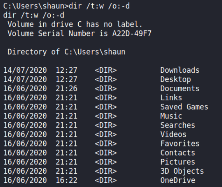The height and width of the screenshot is (187, 222).
Task: Click the Links directory listing
Action: point(171,98)
